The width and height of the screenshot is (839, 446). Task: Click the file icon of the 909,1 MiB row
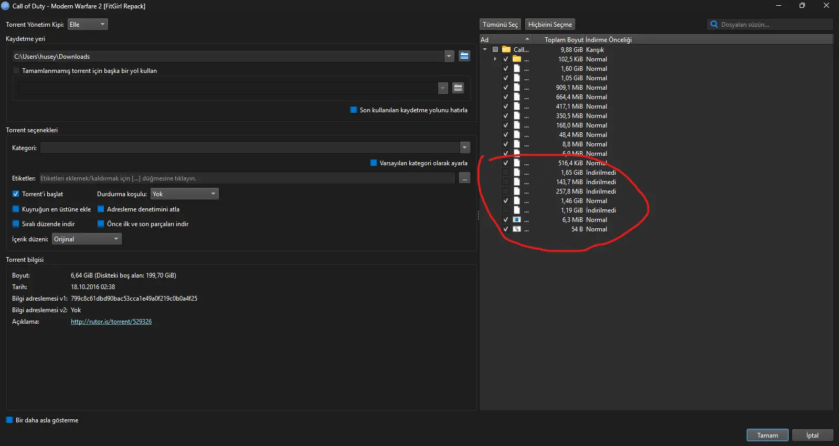point(517,87)
